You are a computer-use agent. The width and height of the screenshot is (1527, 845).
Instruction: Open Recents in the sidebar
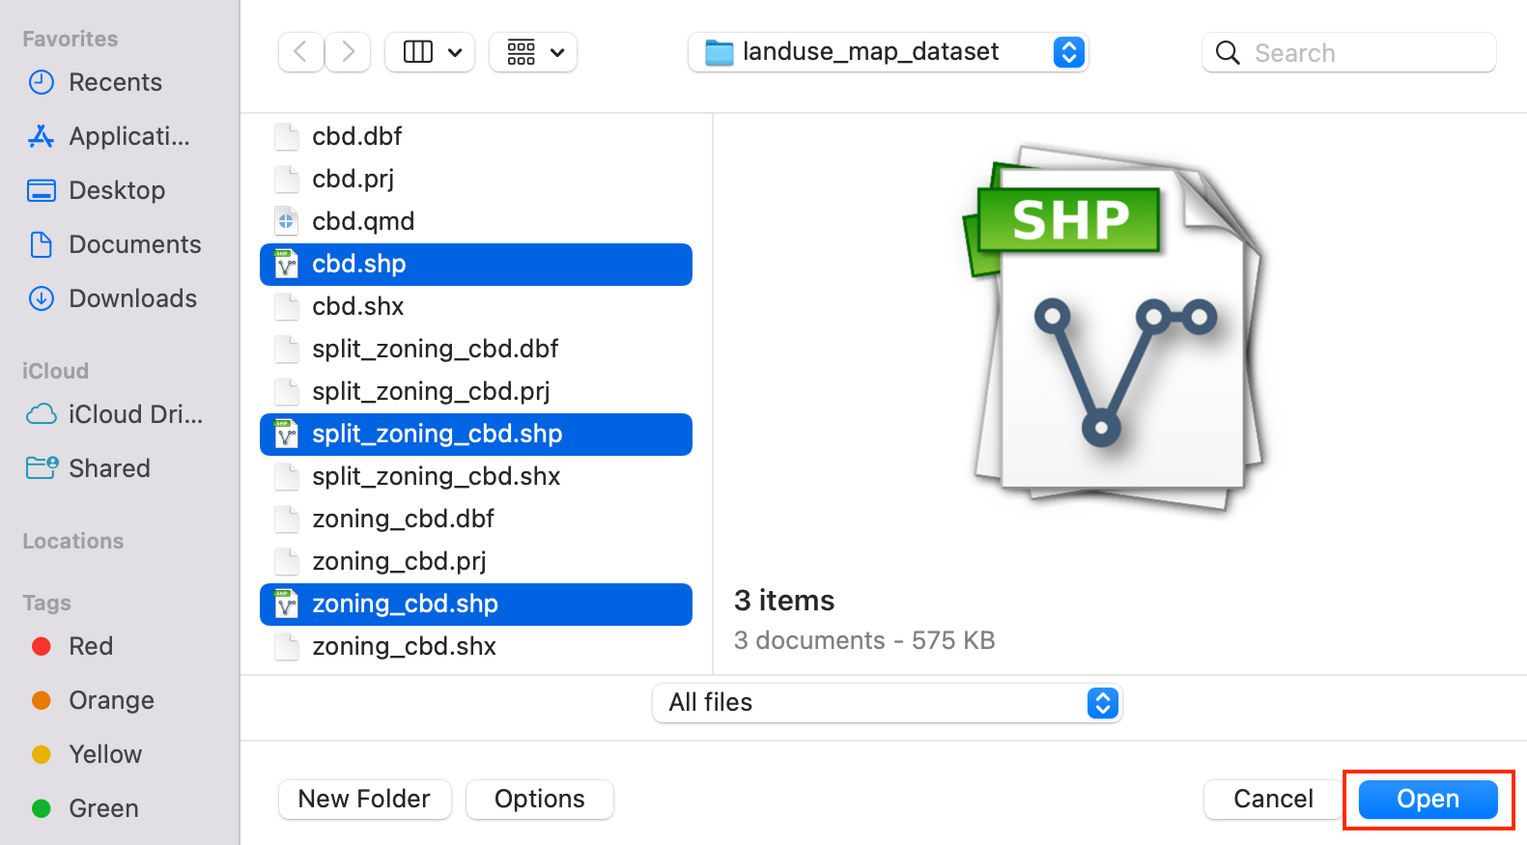tap(115, 83)
